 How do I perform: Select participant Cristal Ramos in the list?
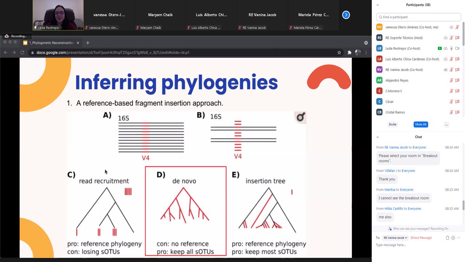pos(418,112)
